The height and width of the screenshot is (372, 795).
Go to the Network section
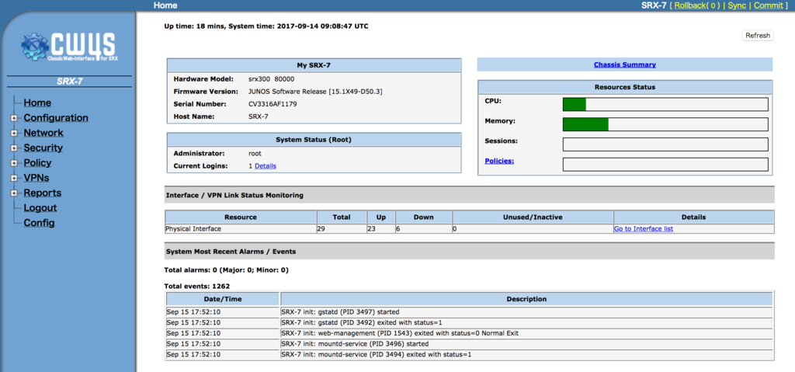coord(43,133)
